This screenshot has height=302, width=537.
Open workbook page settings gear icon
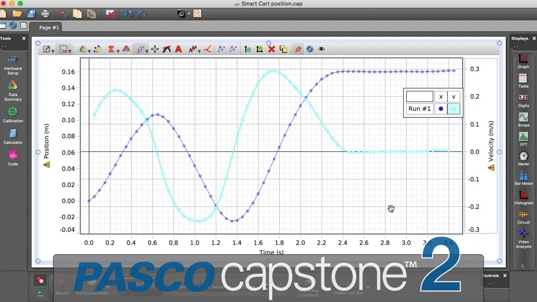[x=13, y=26]
